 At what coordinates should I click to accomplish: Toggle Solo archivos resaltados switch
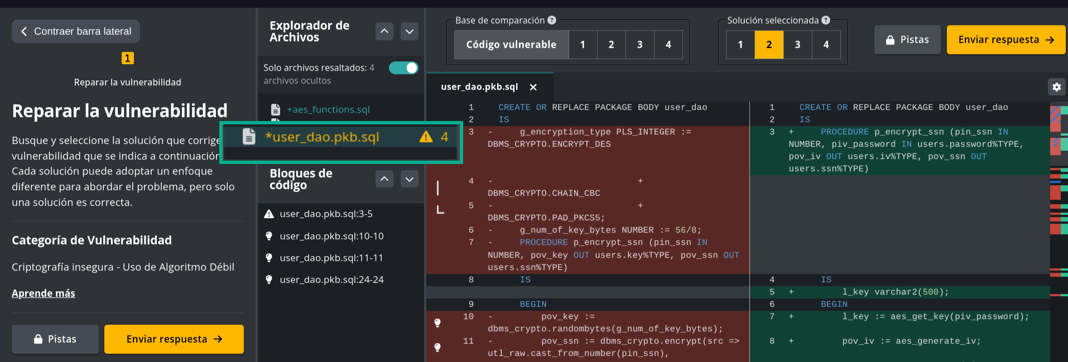pos(403,67)
